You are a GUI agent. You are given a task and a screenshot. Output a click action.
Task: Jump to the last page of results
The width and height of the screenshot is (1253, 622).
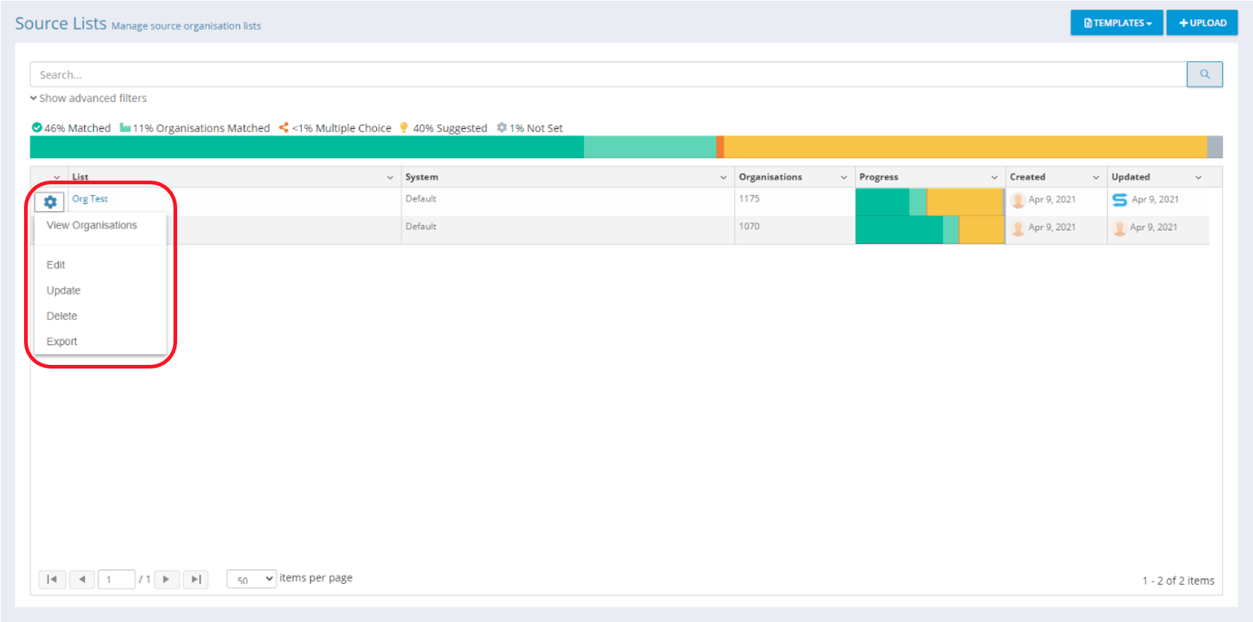195,579
